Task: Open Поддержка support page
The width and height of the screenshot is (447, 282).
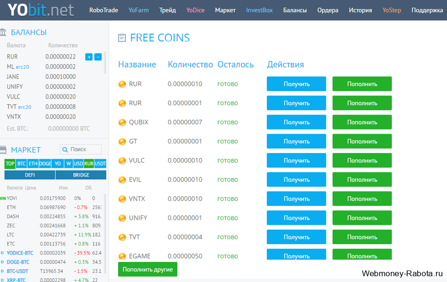Action: [427, 10]
